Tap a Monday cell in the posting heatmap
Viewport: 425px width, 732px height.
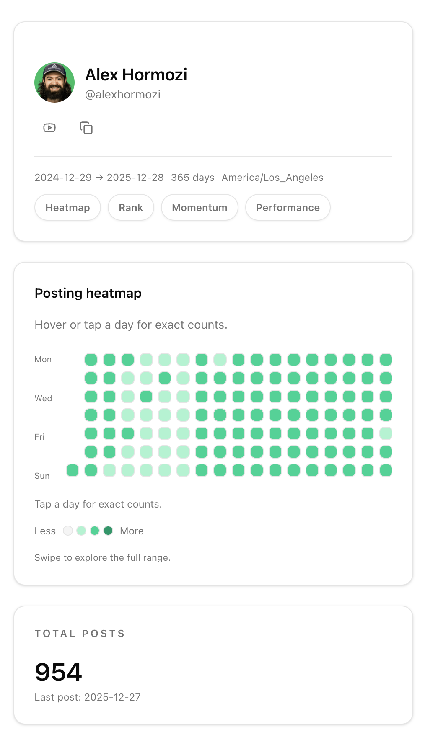pos(91,359)
